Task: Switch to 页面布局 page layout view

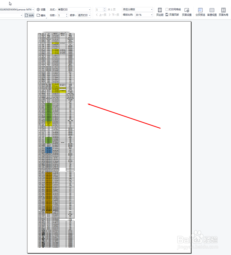Action: point(223,12)
